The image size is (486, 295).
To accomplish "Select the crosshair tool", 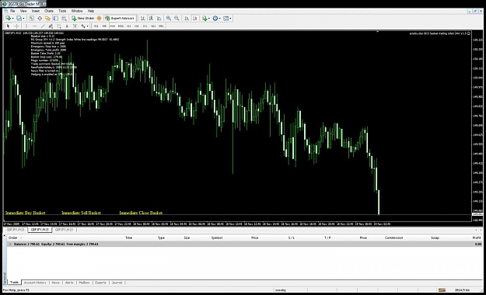I will point(17,26).
